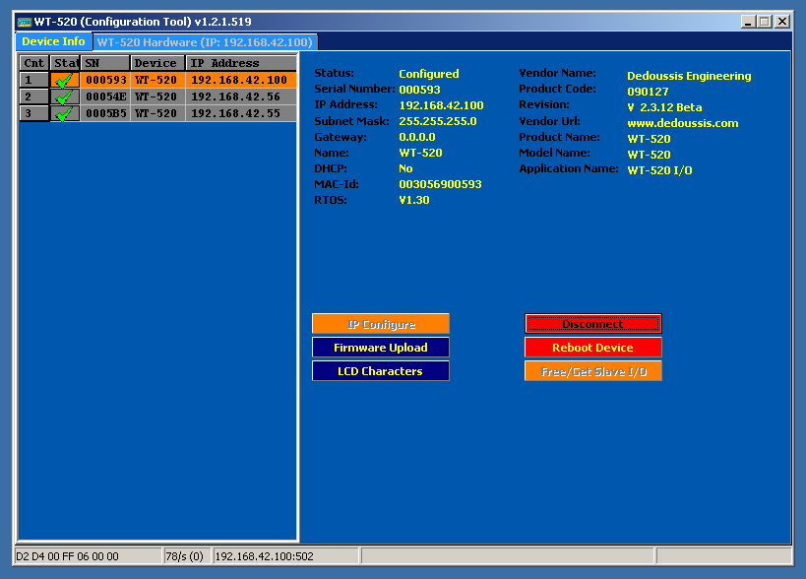The width and height of the screenshot is (806, 579).
Task: Click the RTOS version V1.30
Action: 413,200
